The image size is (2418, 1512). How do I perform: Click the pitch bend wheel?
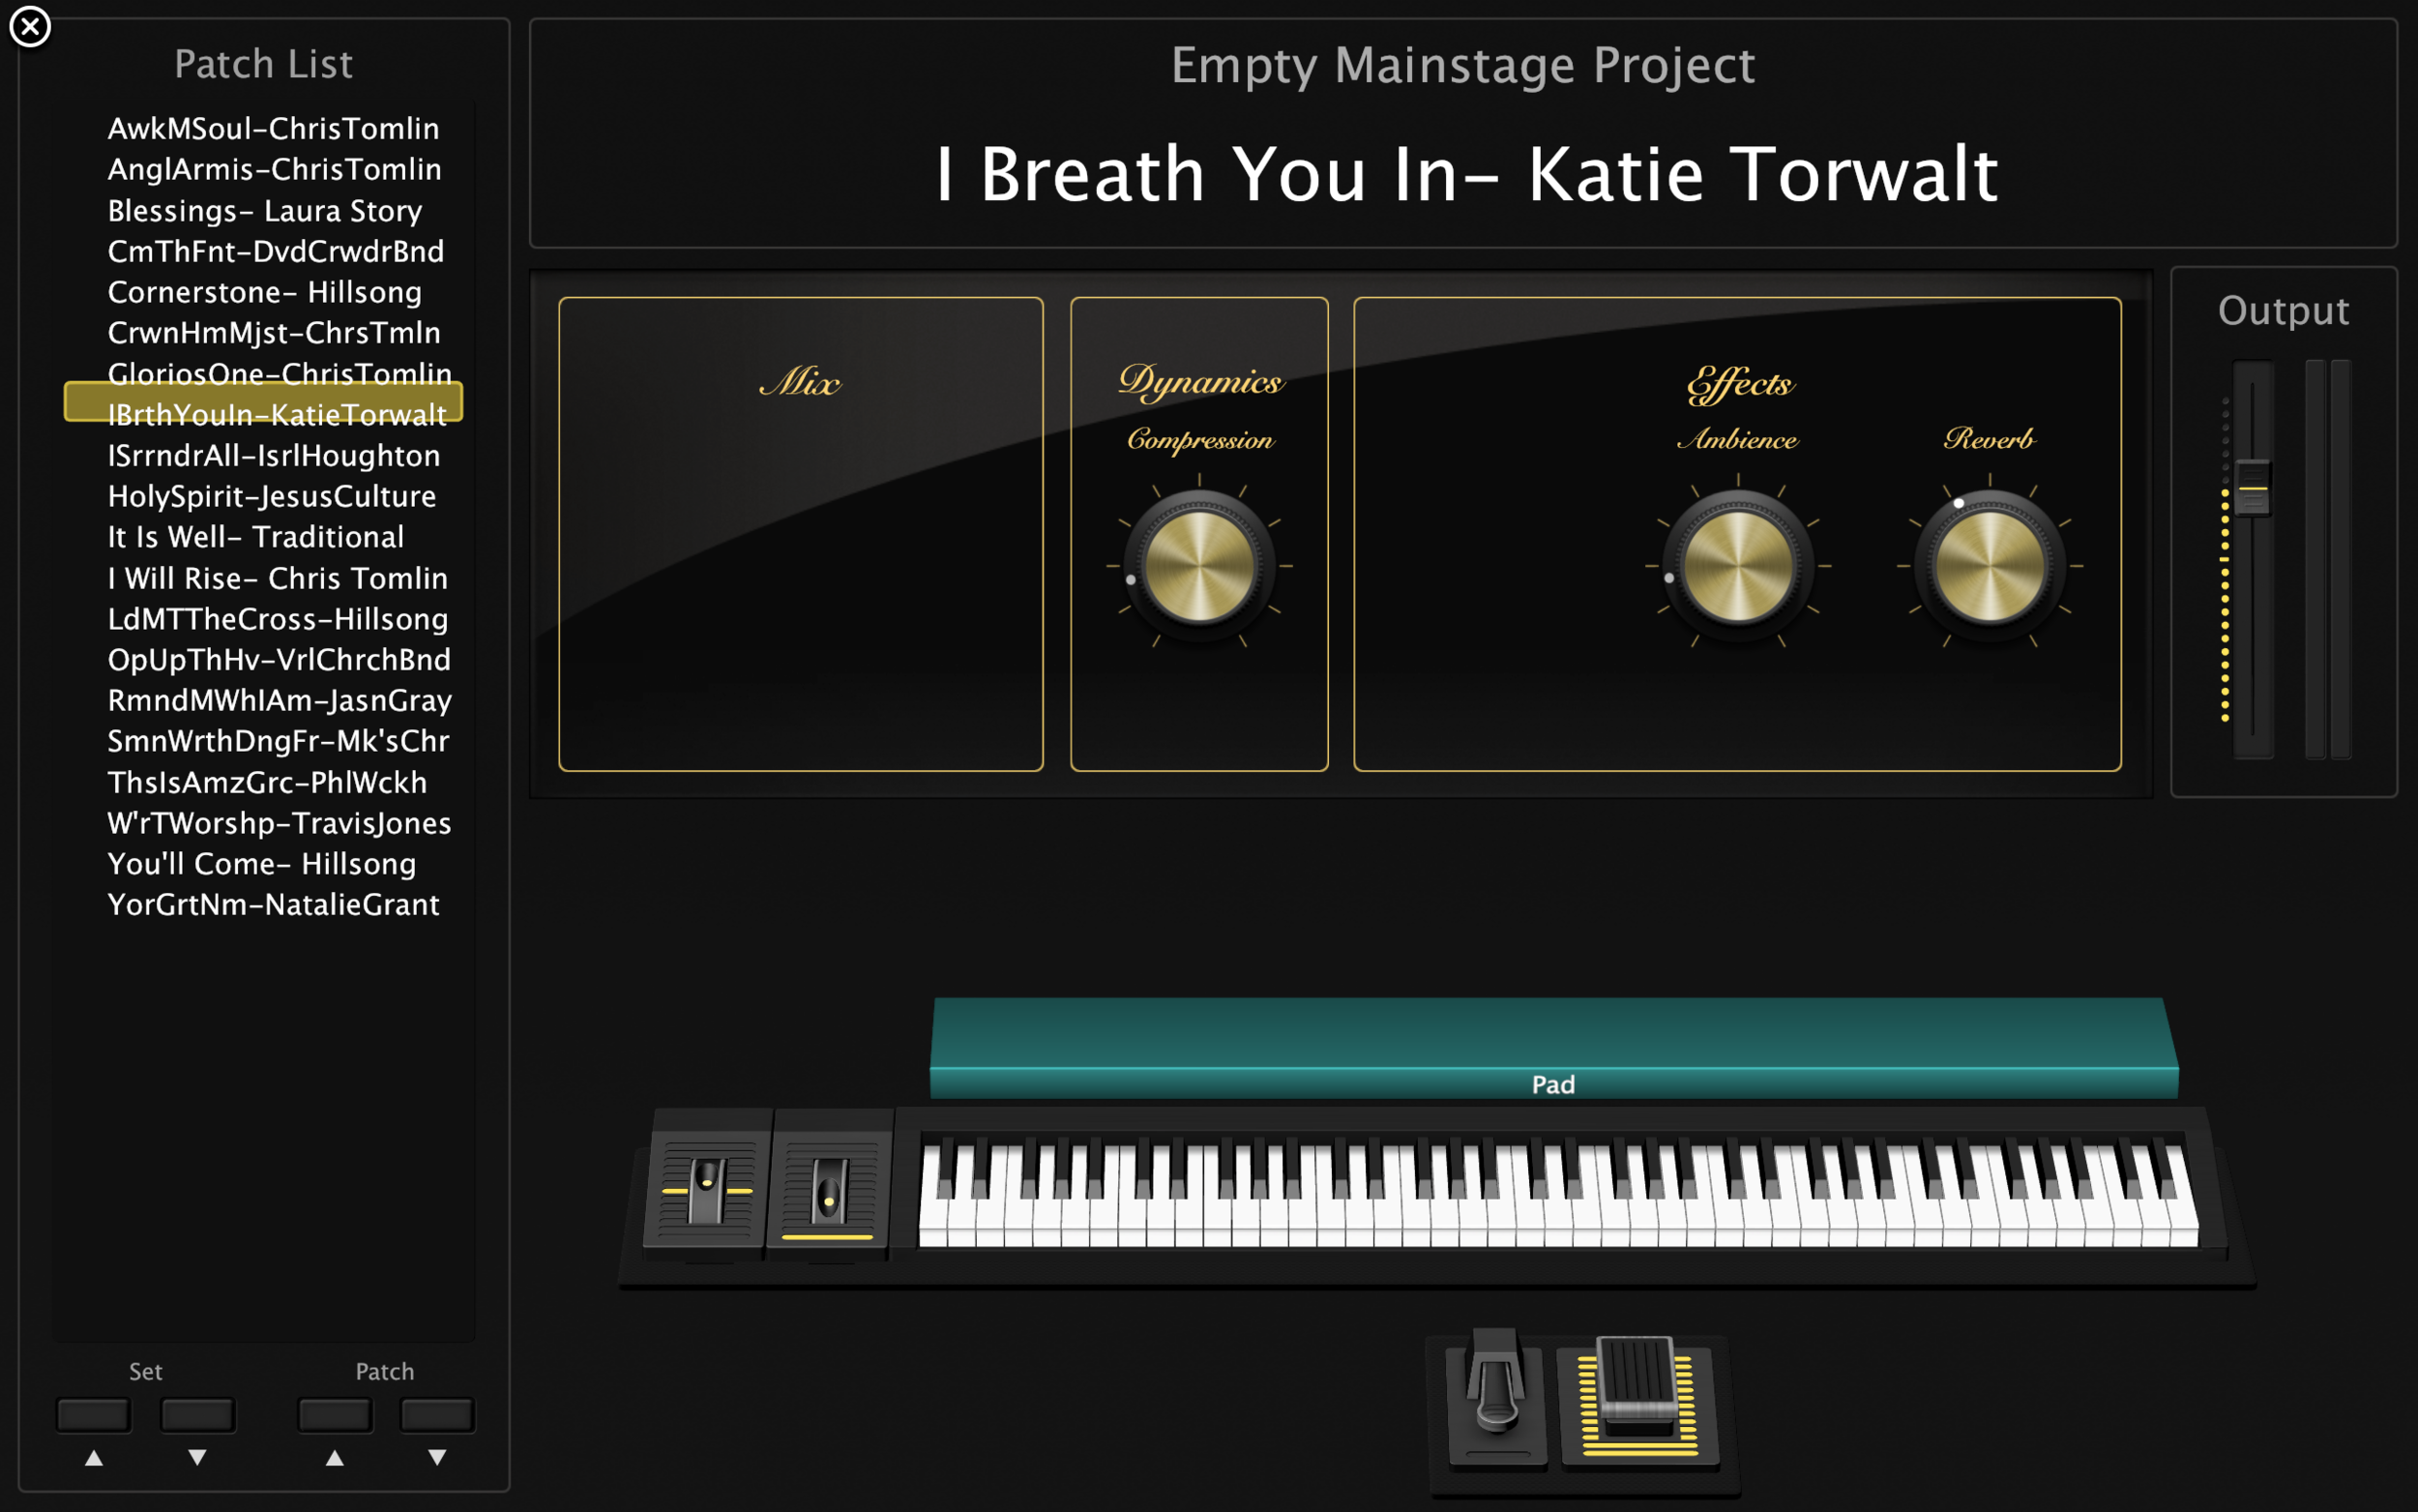click(707, 1189)
